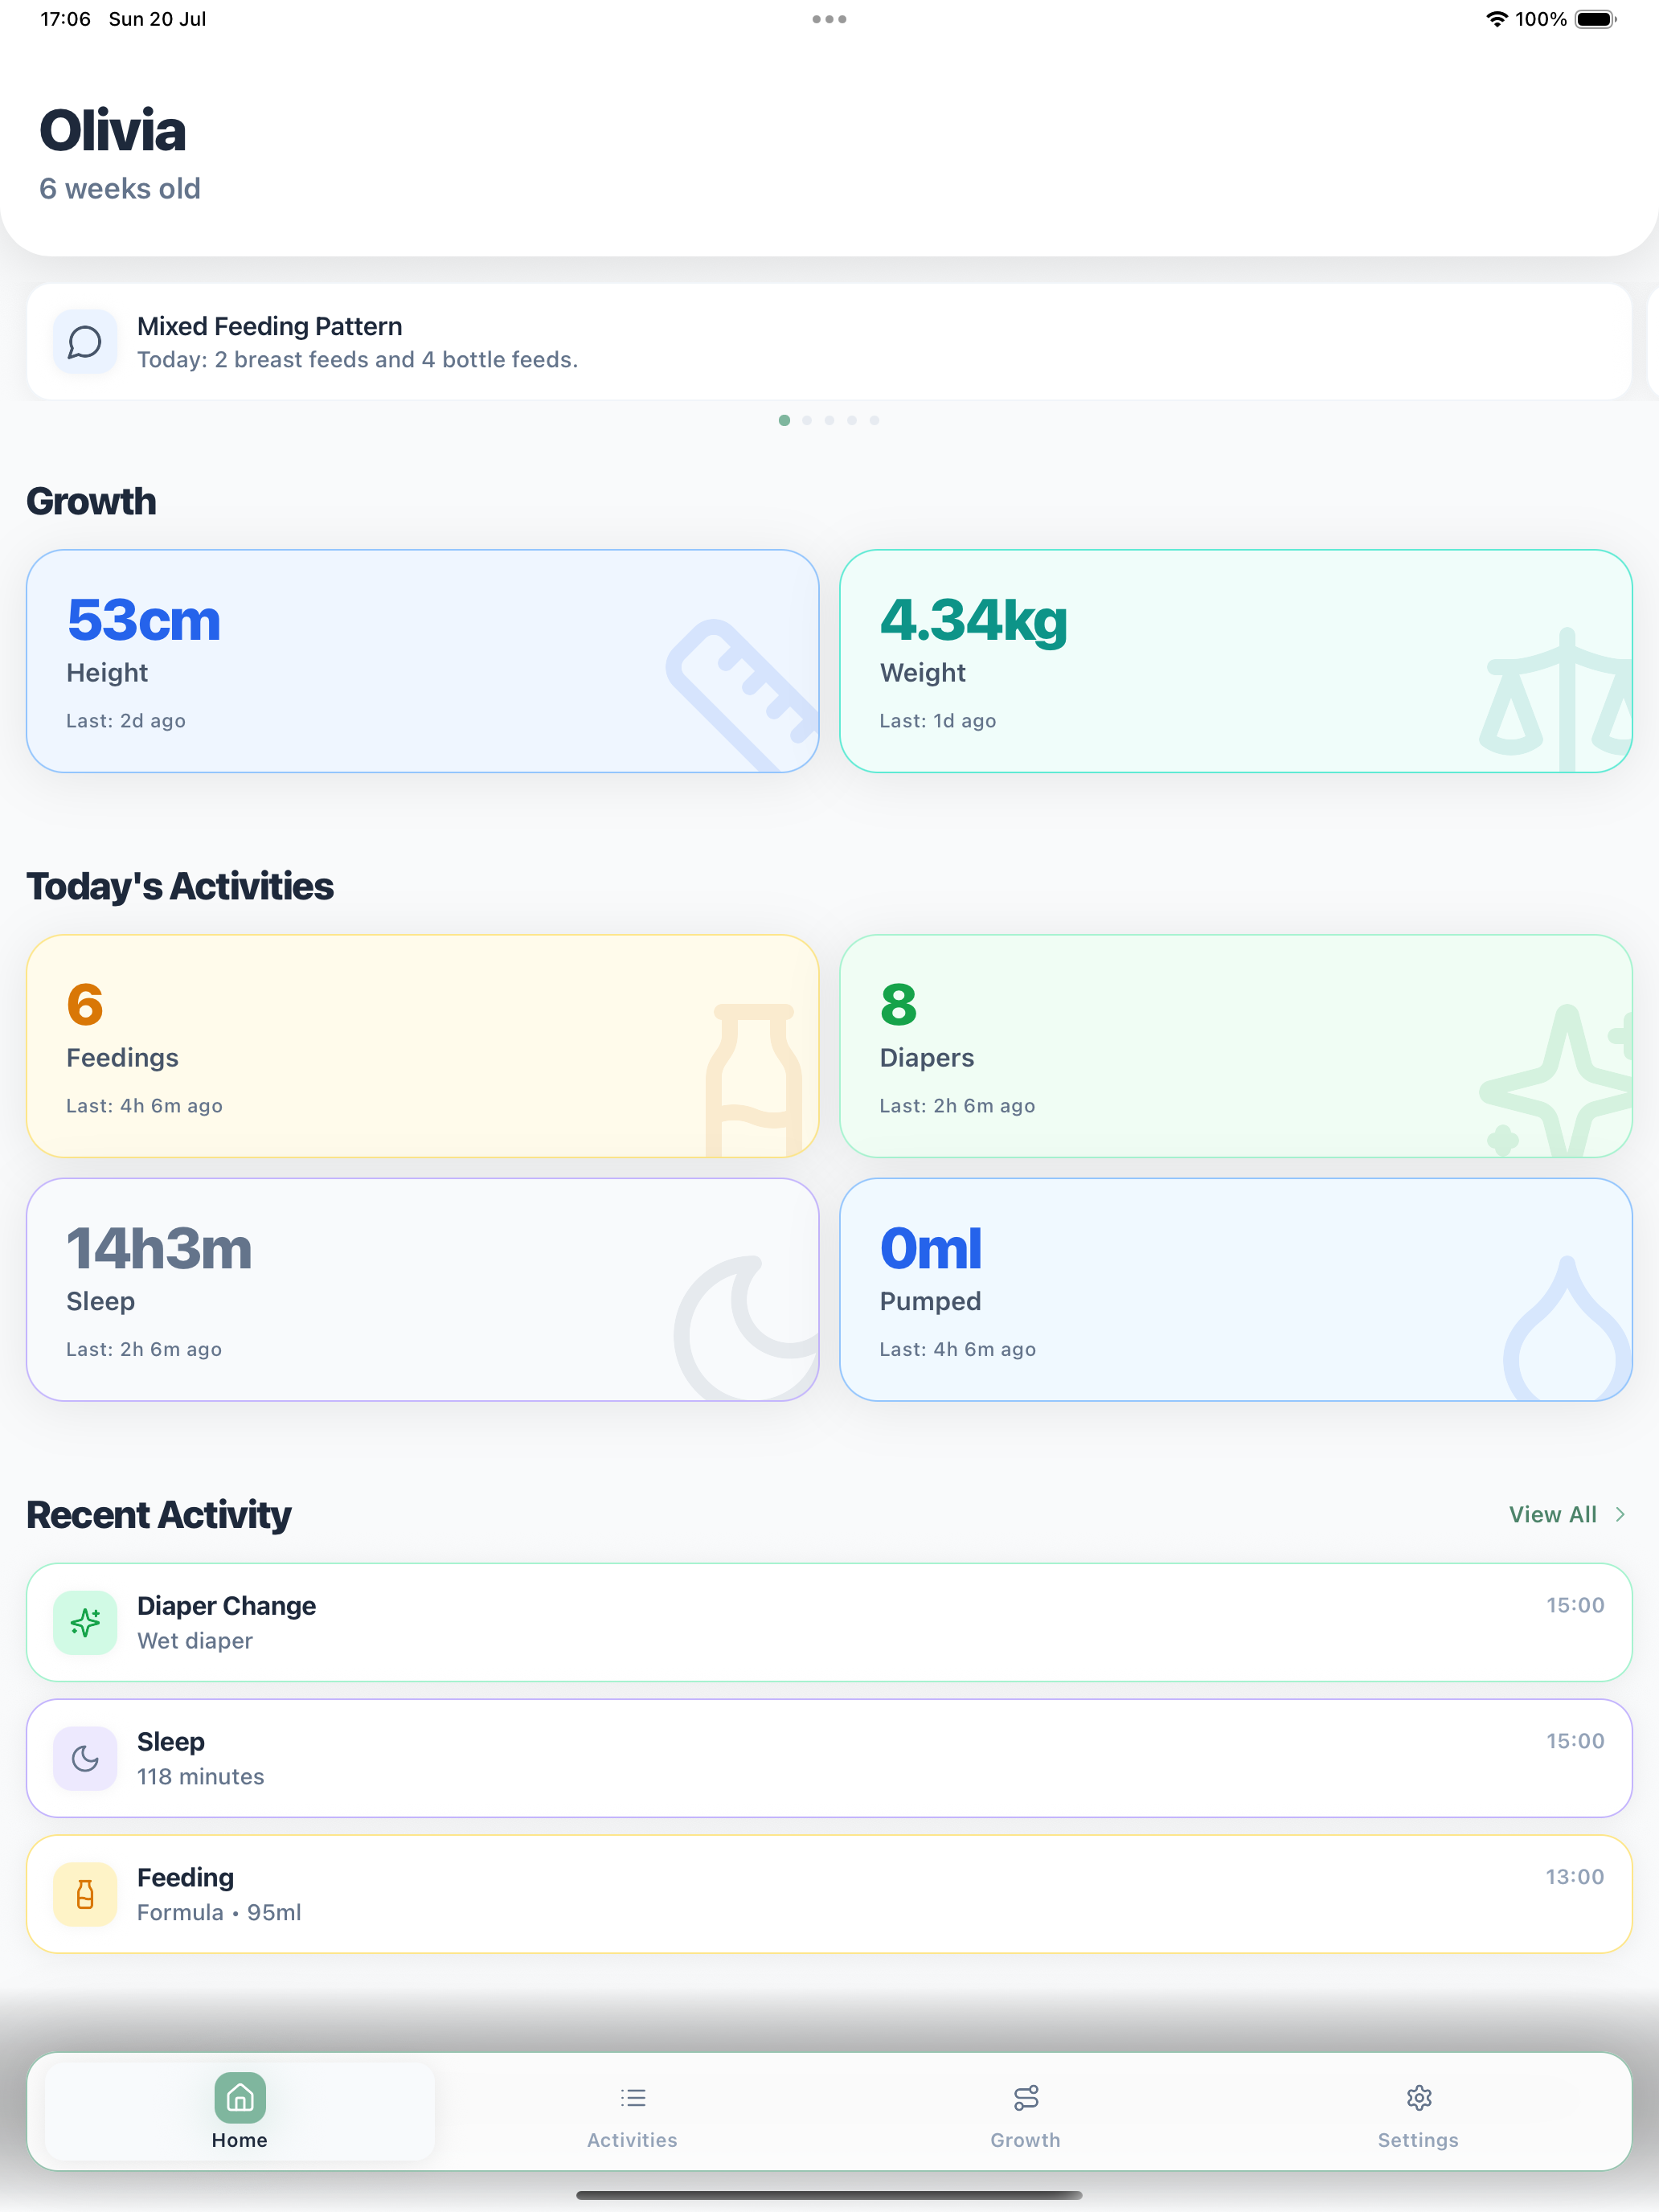
Task: Tap the bottle icon on Feedings card
Action: point(754,1080)
